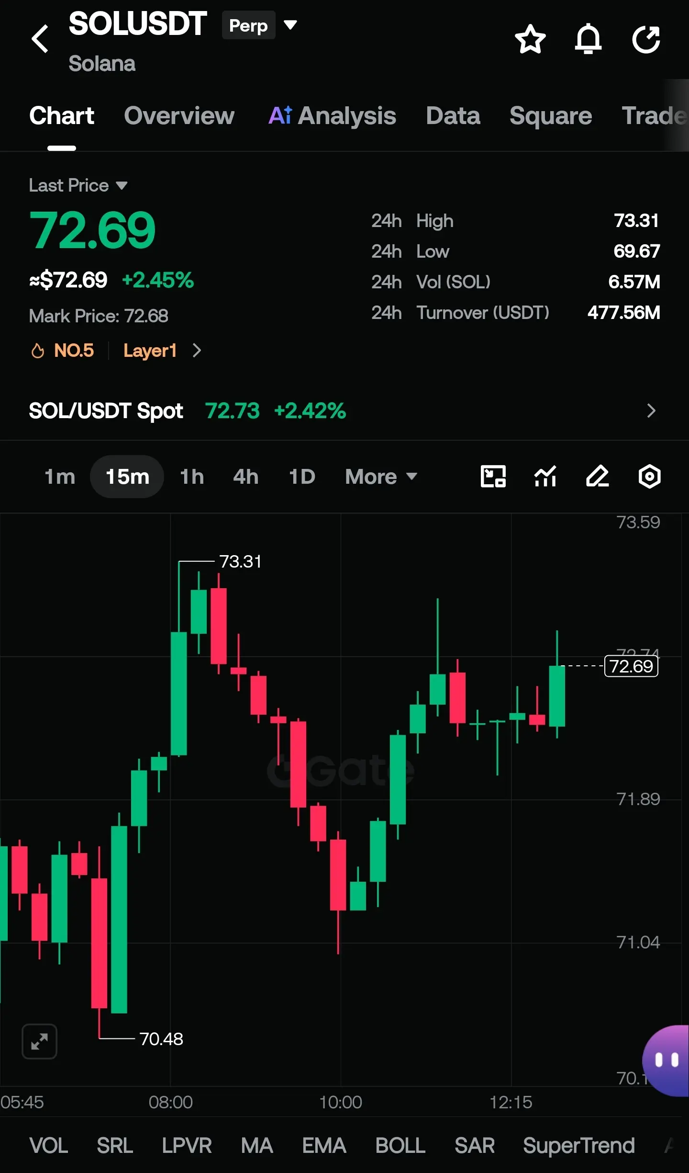Open the purple assistant bubble

(666, 1060)
